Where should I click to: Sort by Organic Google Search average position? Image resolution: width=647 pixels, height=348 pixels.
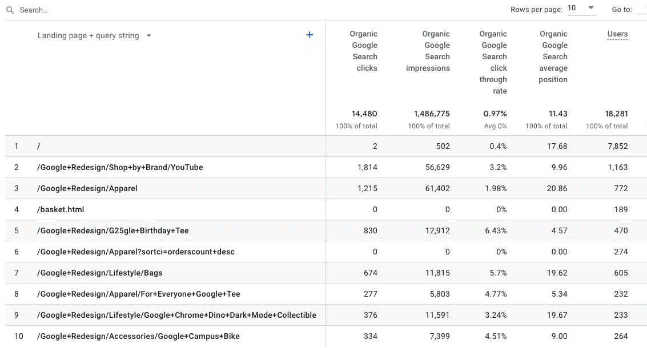pos(553,56)
